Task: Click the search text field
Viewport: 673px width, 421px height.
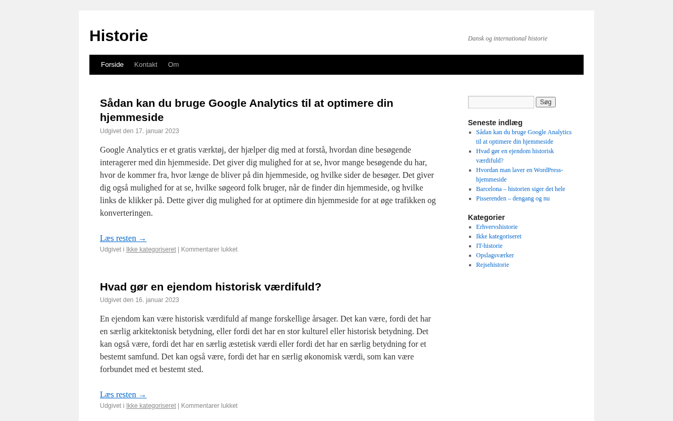Action: (x=501, y=102)
